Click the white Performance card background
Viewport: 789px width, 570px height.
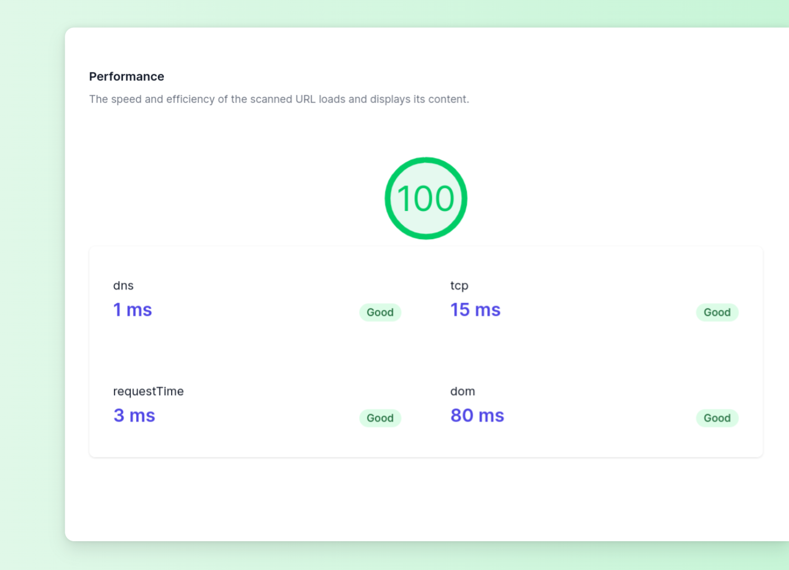(426, 498)
